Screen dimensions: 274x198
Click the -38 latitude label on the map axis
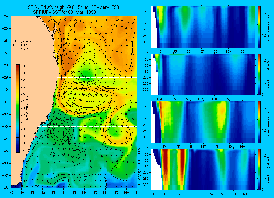click(5, 188)
